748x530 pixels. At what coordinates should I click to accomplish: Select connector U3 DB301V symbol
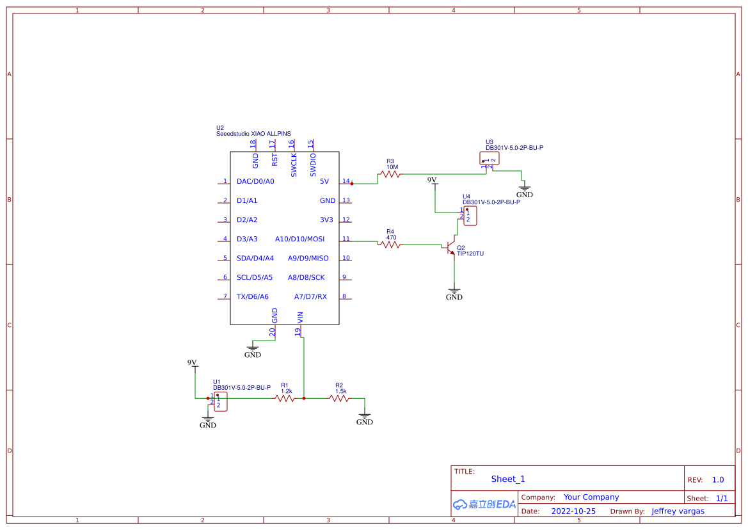[489, 158]
